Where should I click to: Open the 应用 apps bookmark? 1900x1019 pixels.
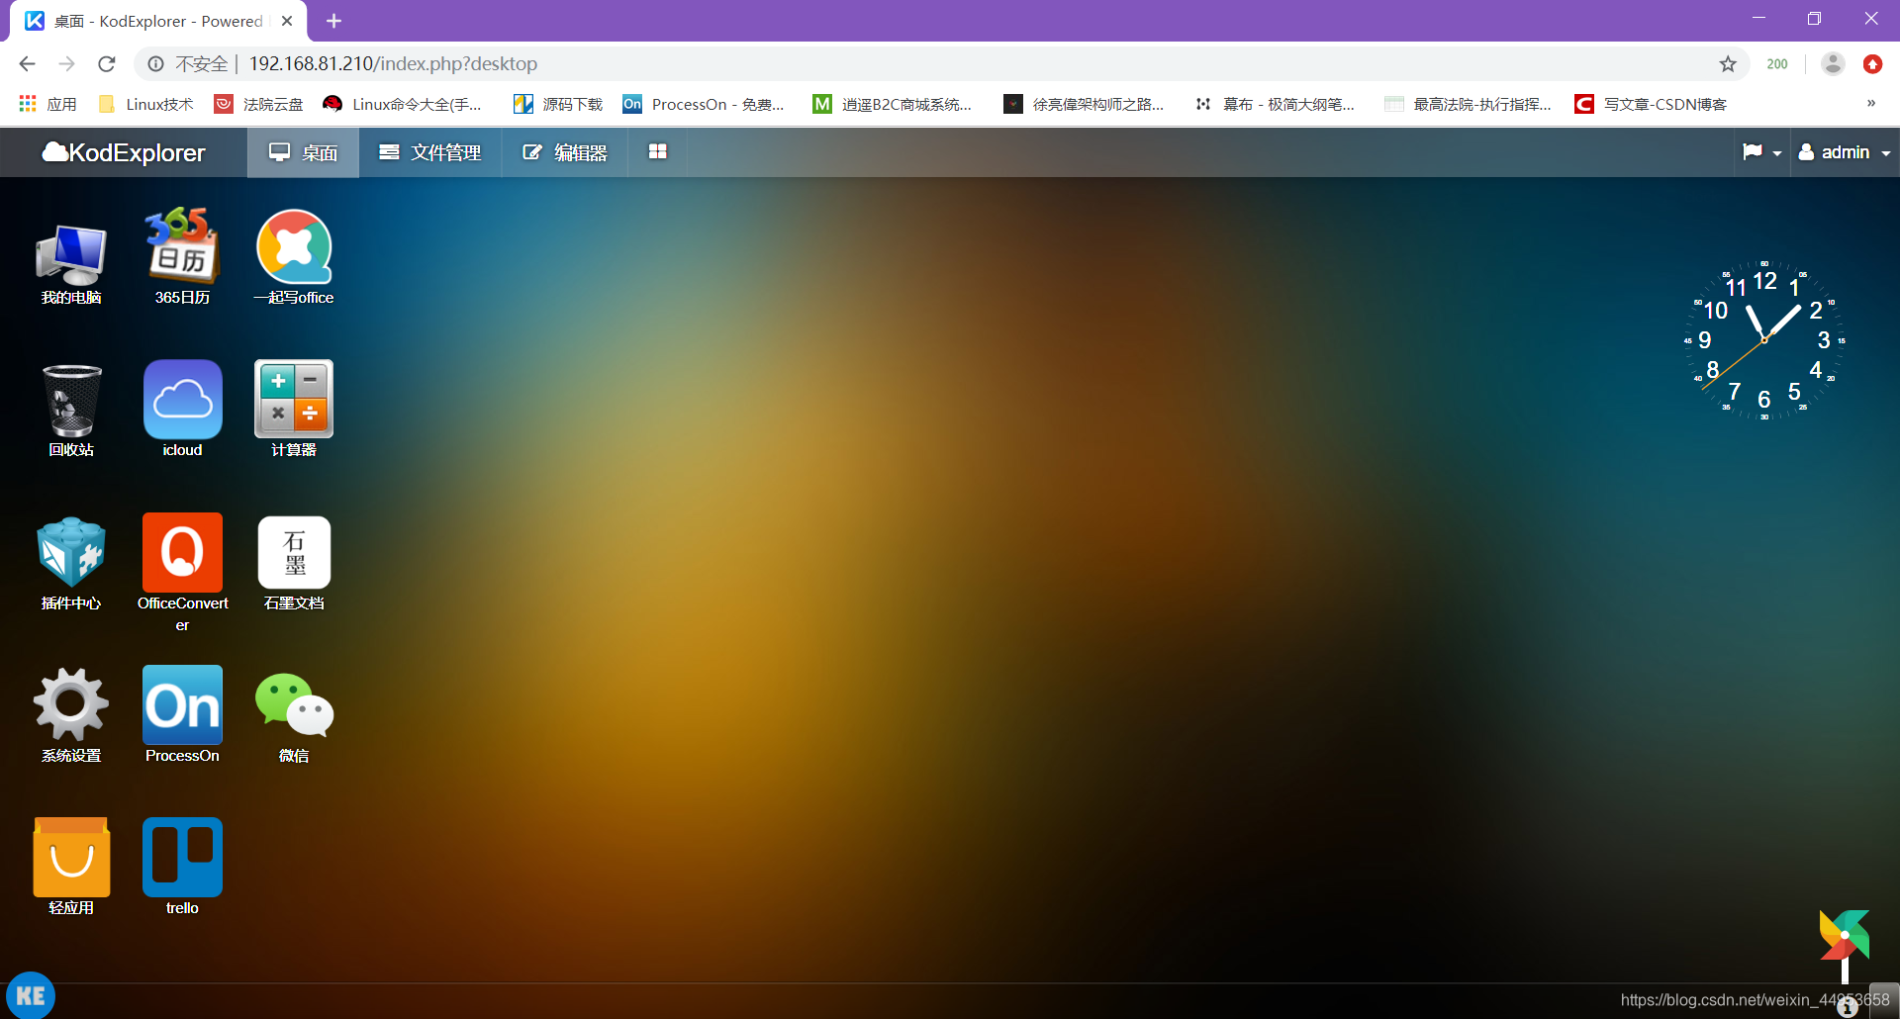tap(47, 104)
